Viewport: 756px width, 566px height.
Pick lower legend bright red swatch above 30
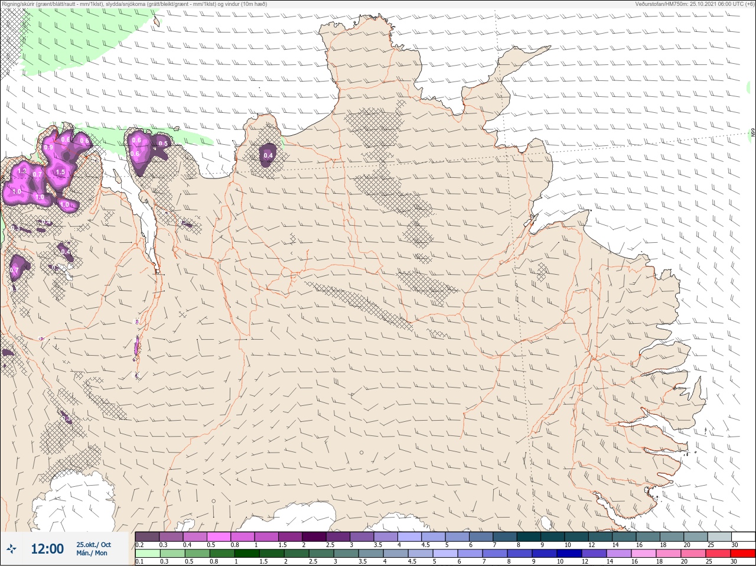(x=743, y=554)
